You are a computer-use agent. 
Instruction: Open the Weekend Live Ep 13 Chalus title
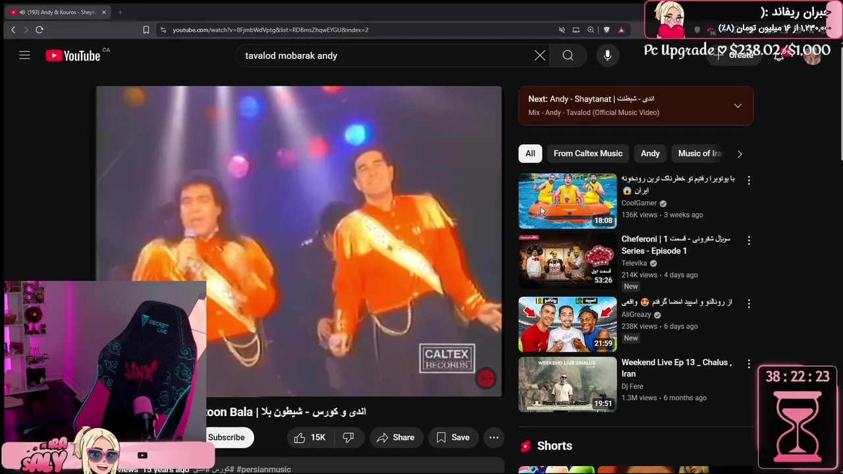coord(676,368)
